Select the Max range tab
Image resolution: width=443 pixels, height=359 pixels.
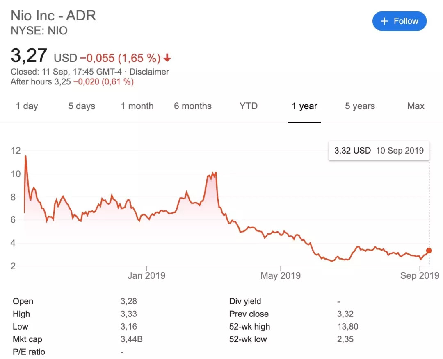(x=416, y=106)
